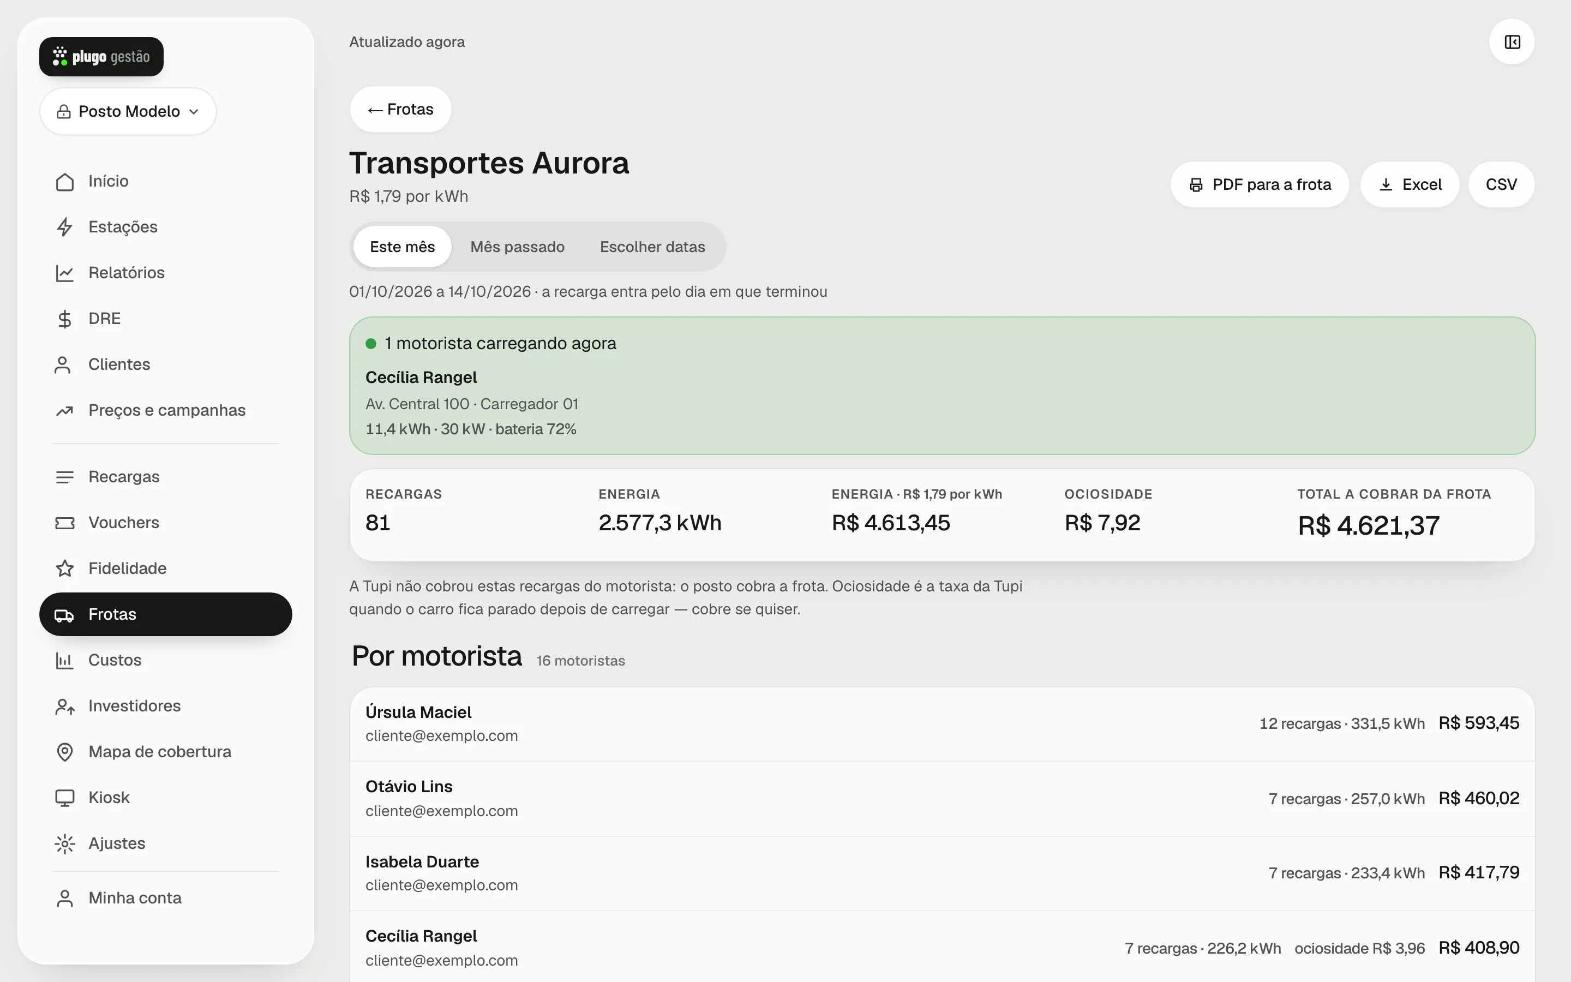The width and height of the screenshot is (1571, 982).
Task: Download the CSV export
Action: (1501, 184)
